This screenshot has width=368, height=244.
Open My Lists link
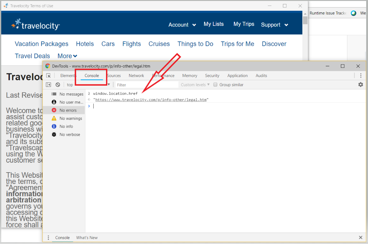(214, 24)
